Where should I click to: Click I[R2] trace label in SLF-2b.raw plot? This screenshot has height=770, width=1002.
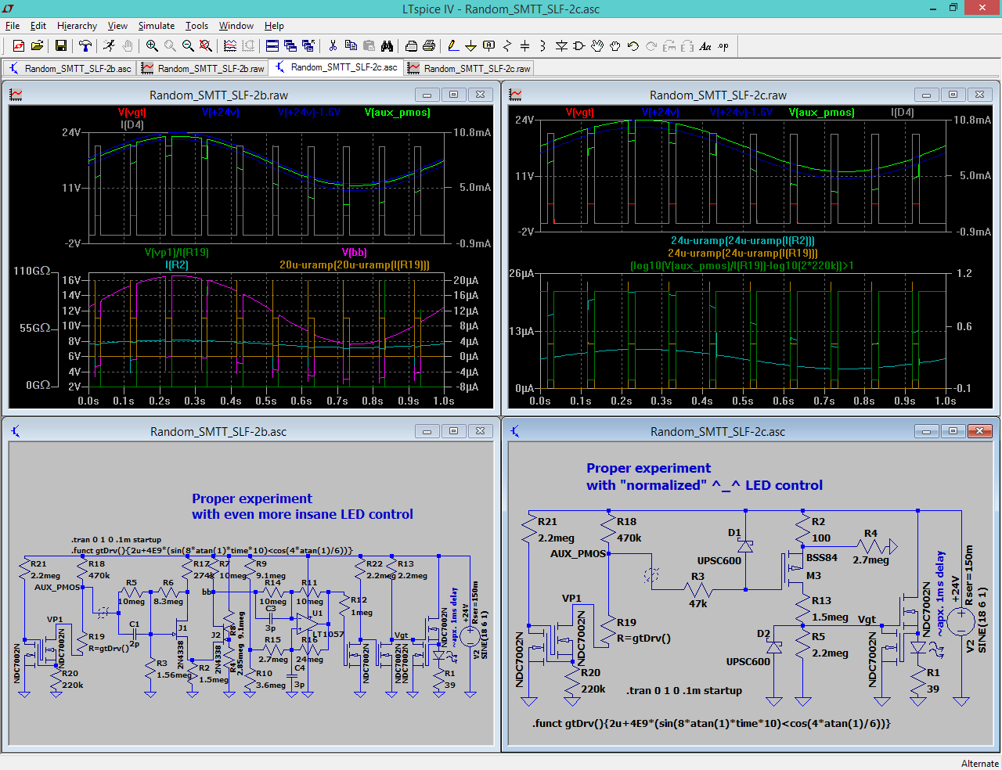tap(177, 265)
